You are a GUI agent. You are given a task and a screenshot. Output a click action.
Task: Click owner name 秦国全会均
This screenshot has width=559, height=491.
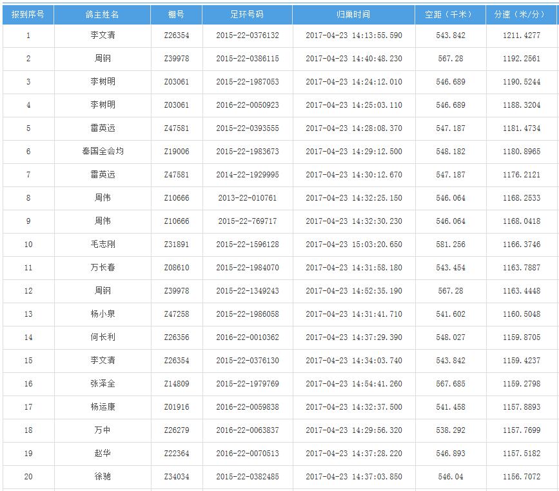click(x=102, y=152)
